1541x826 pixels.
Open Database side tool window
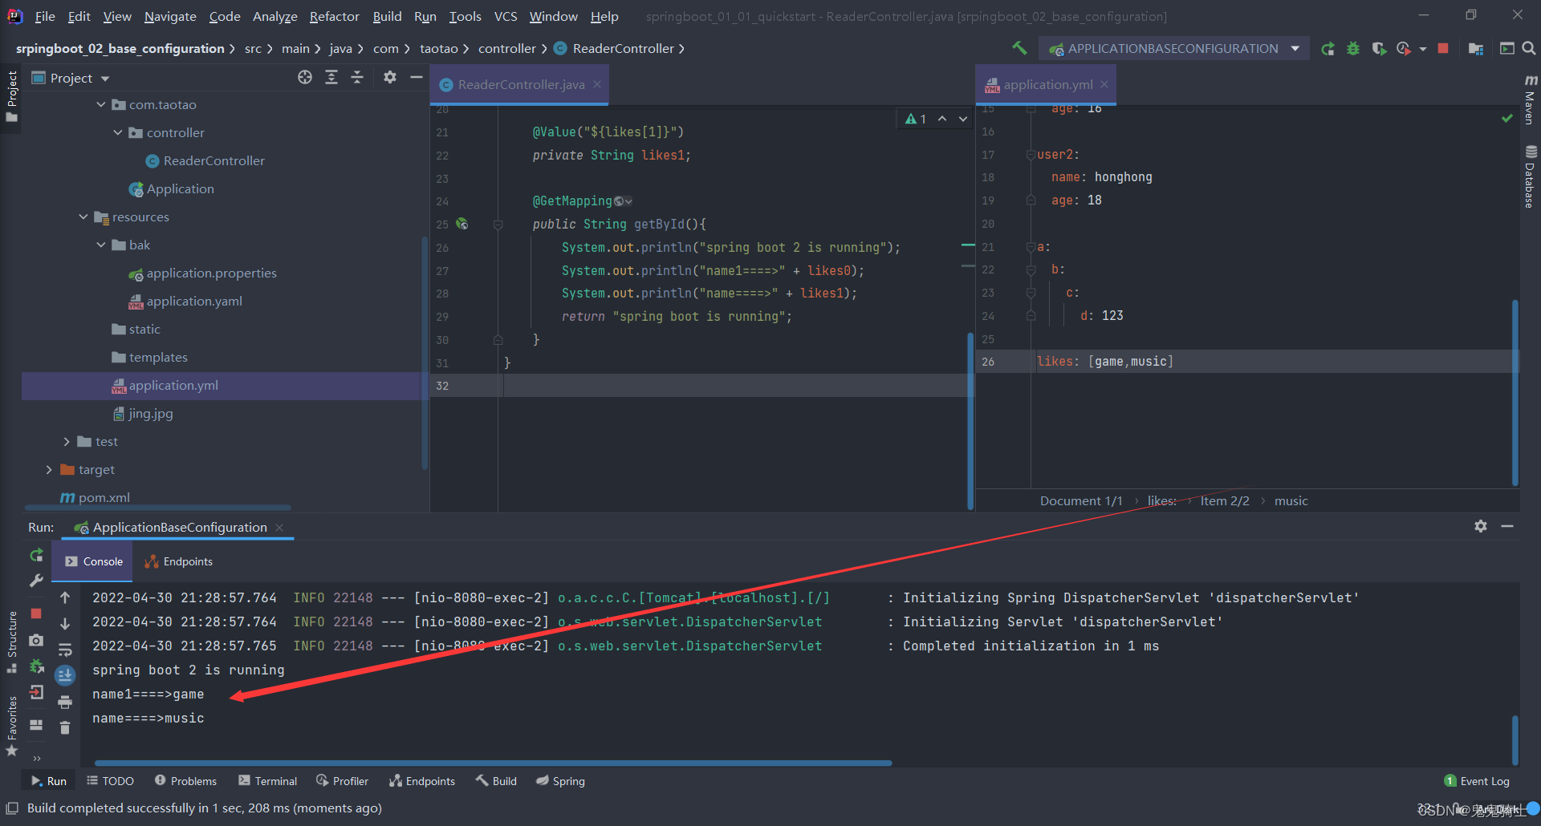point(1530,177)
